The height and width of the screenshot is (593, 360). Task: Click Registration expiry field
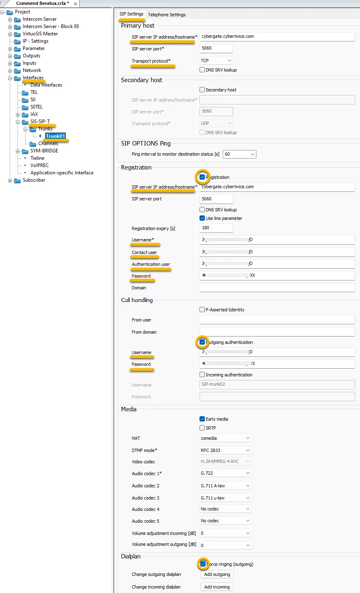pos(216,228)
